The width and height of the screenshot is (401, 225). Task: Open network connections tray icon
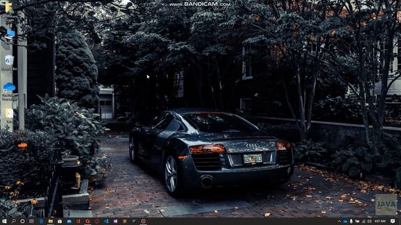(363, 221)
